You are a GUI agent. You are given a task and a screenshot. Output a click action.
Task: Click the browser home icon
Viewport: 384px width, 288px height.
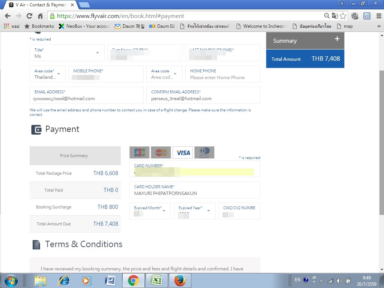coord(40,16)
